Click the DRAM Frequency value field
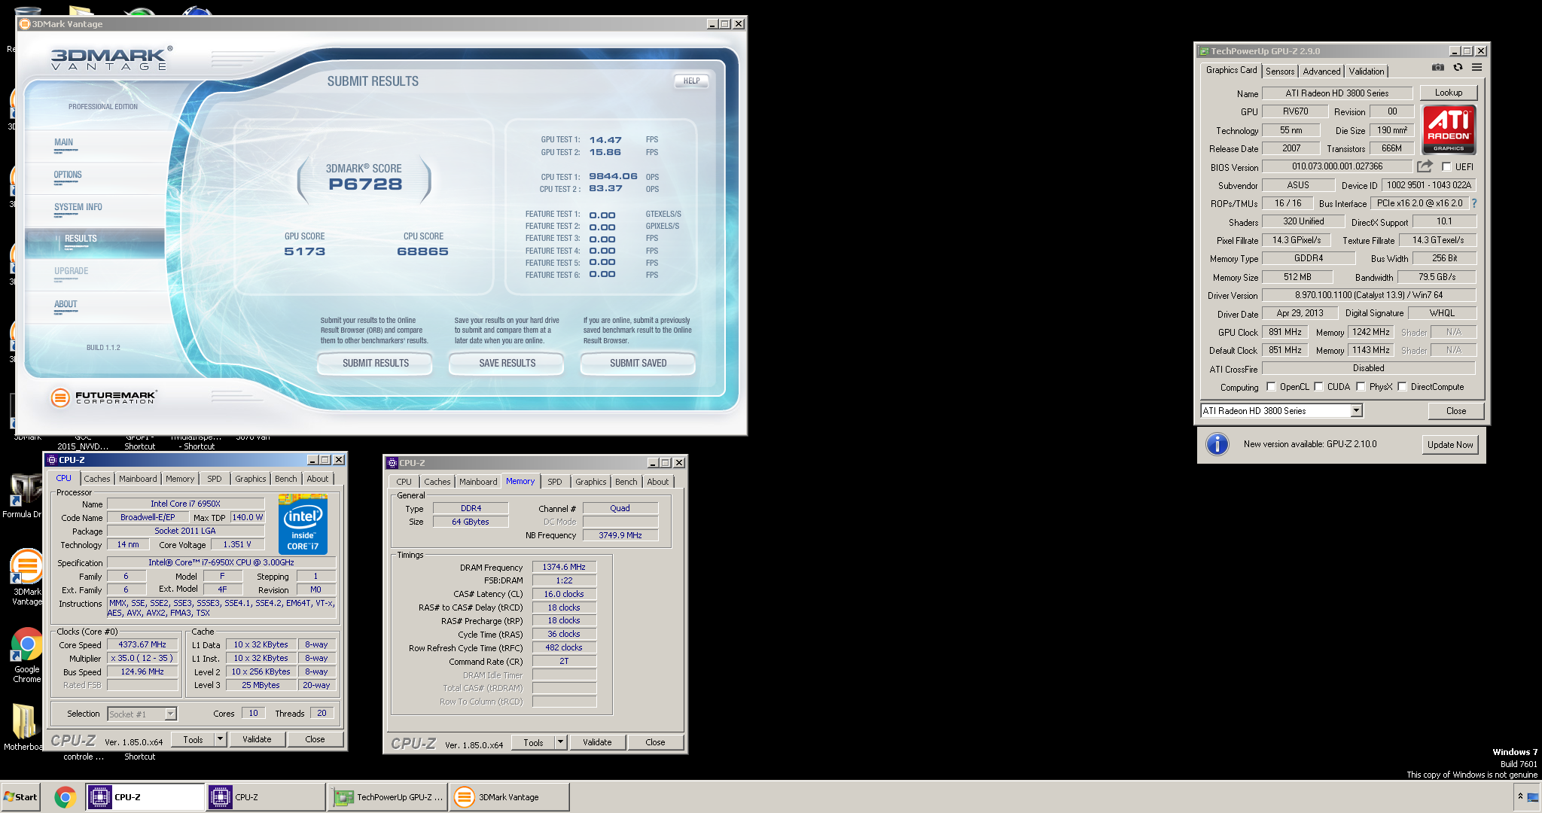1542x813 pixels. [x=564, y=567]
